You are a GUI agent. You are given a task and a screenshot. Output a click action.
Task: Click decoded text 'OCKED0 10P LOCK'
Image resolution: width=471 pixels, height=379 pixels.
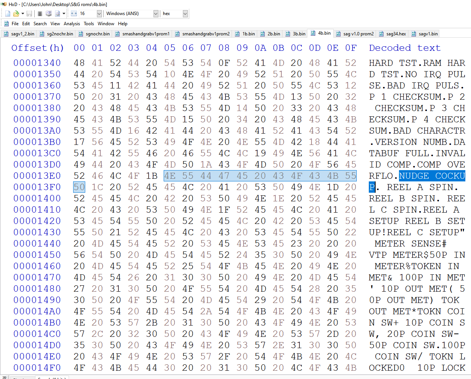click(417, 368)
